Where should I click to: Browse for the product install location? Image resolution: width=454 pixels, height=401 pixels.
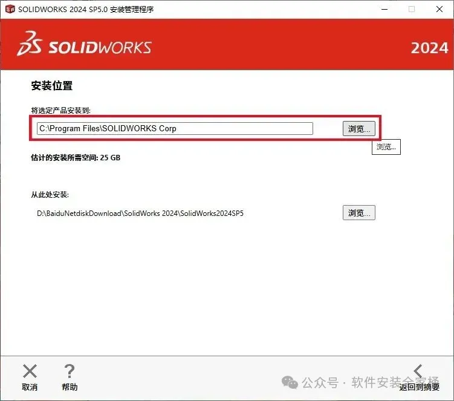(359, 128)
